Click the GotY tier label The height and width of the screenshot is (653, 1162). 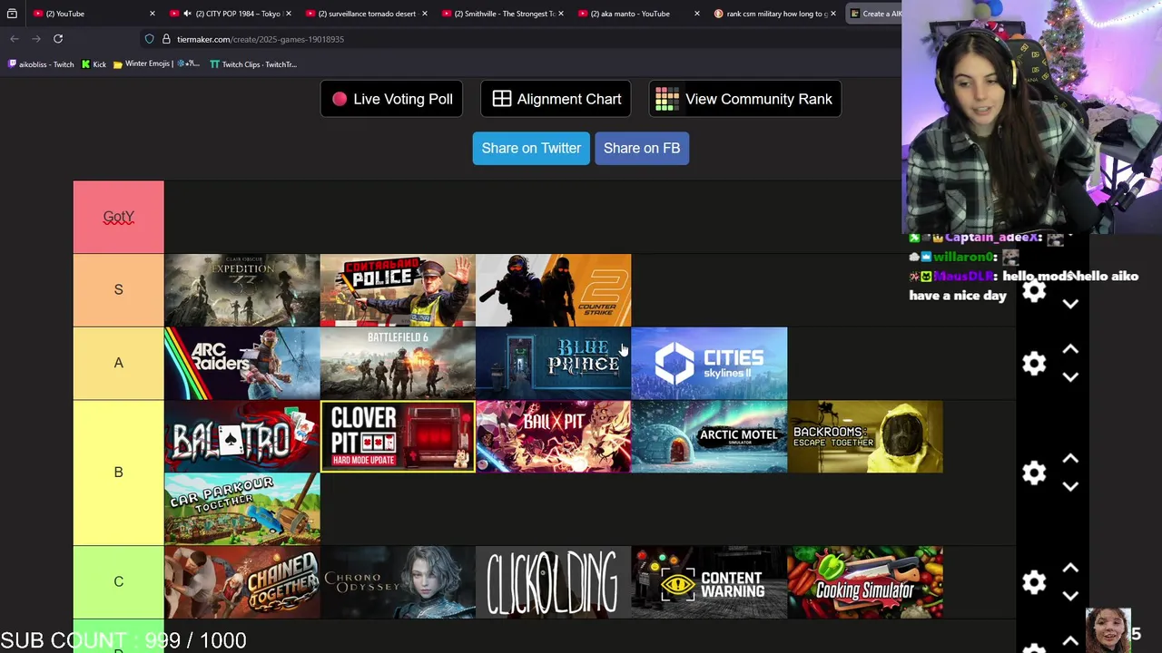pyautogui.click(x=119, y=217)
